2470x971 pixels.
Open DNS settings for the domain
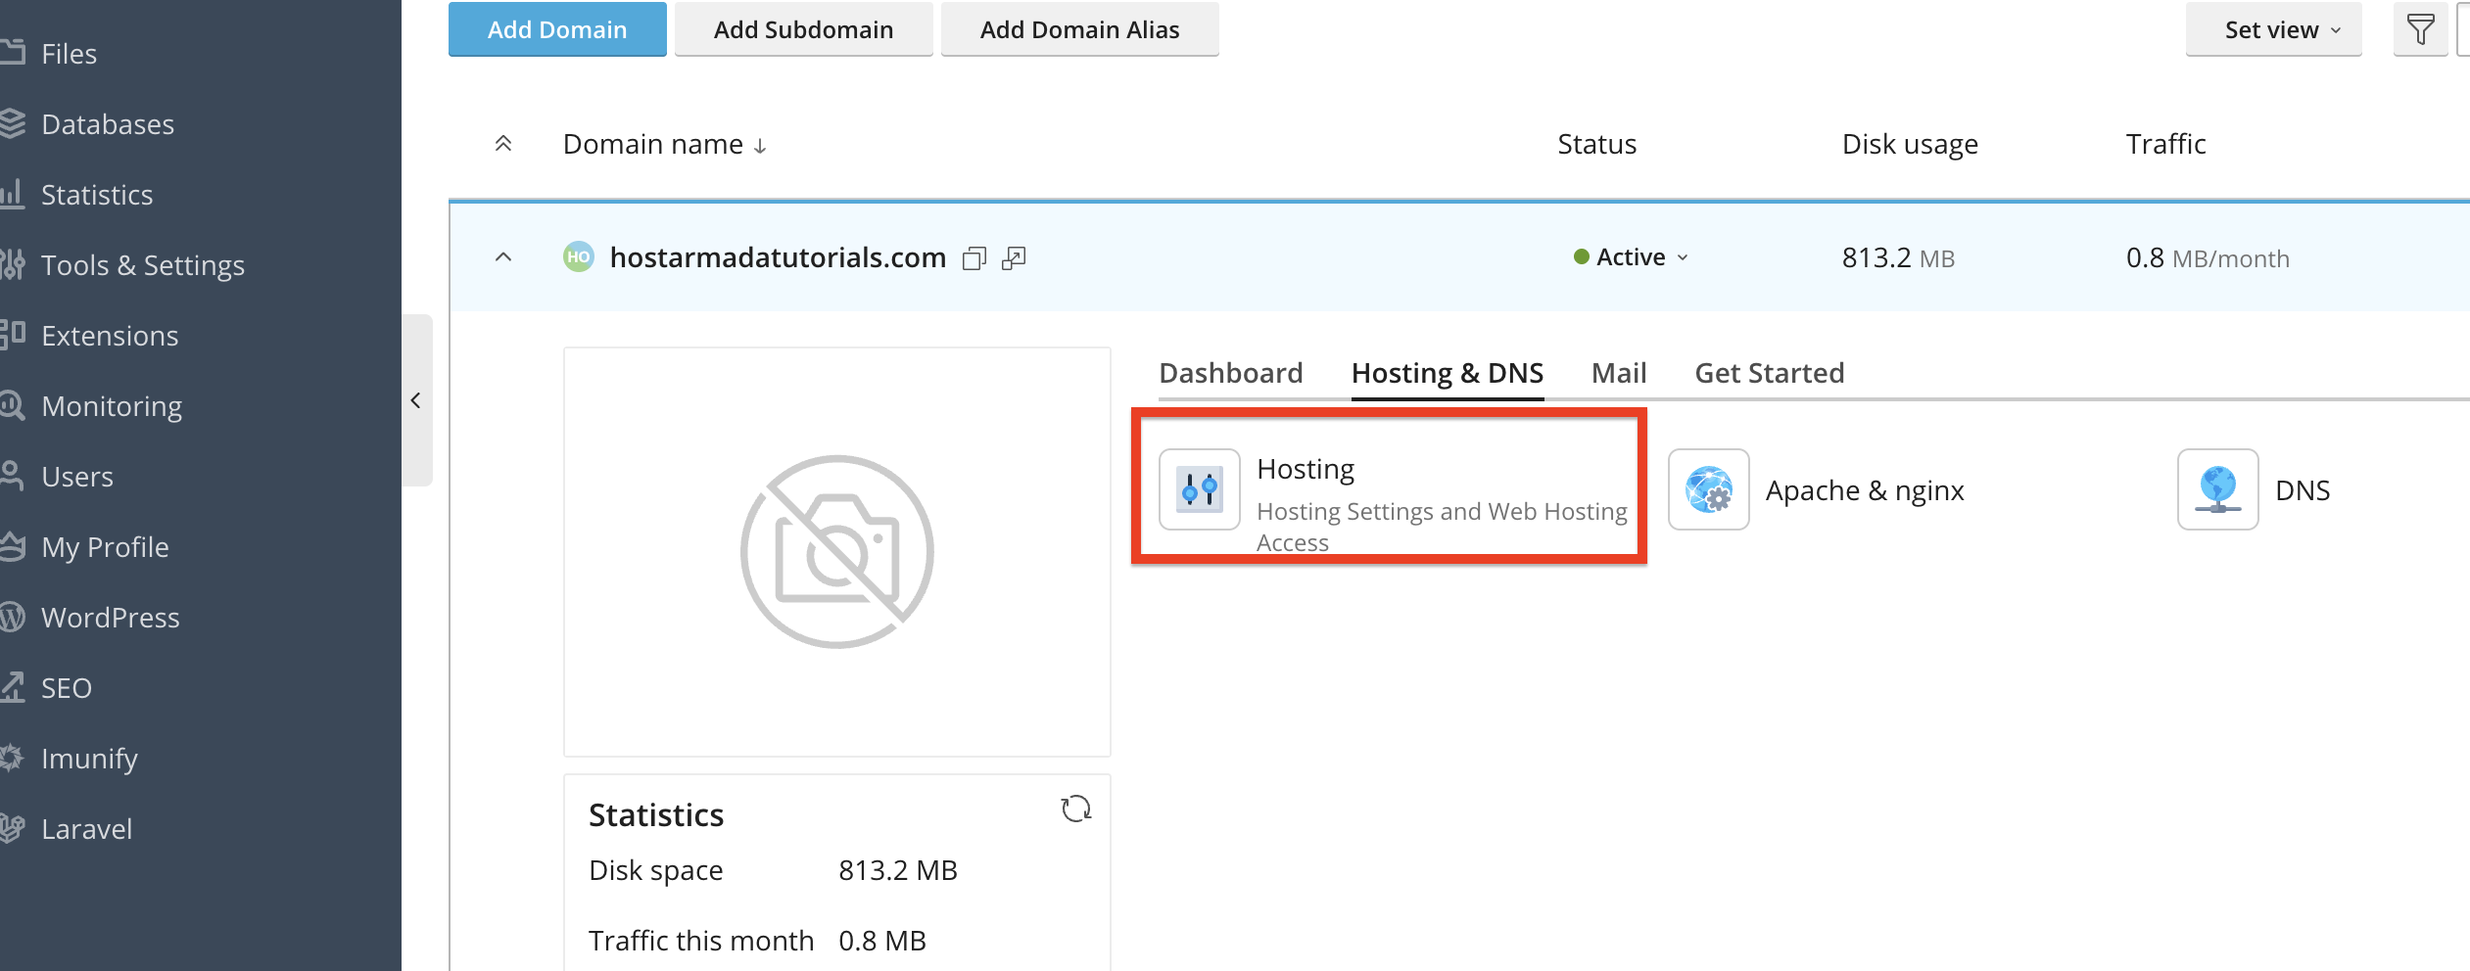[2303, 489]
